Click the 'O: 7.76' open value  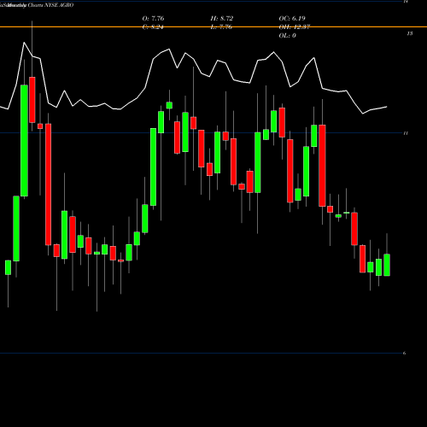click(153, 19)
